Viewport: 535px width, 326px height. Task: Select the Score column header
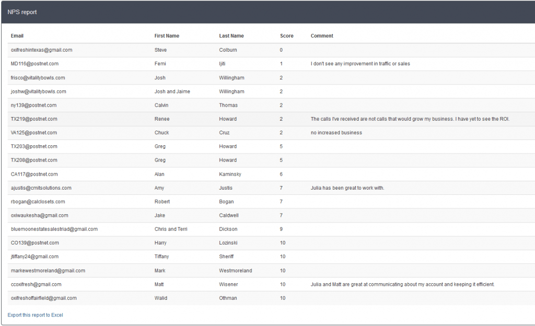[287, 36]
